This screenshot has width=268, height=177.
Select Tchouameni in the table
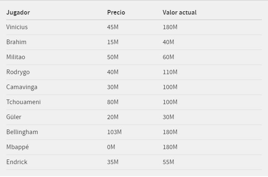23,102
